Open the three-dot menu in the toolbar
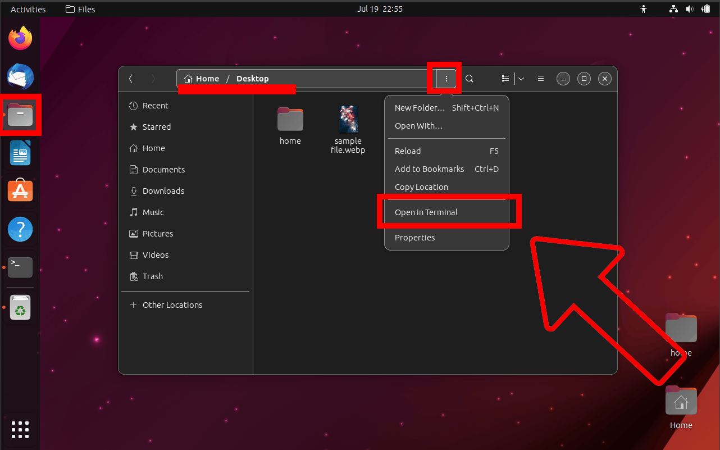 coord(445,79)
